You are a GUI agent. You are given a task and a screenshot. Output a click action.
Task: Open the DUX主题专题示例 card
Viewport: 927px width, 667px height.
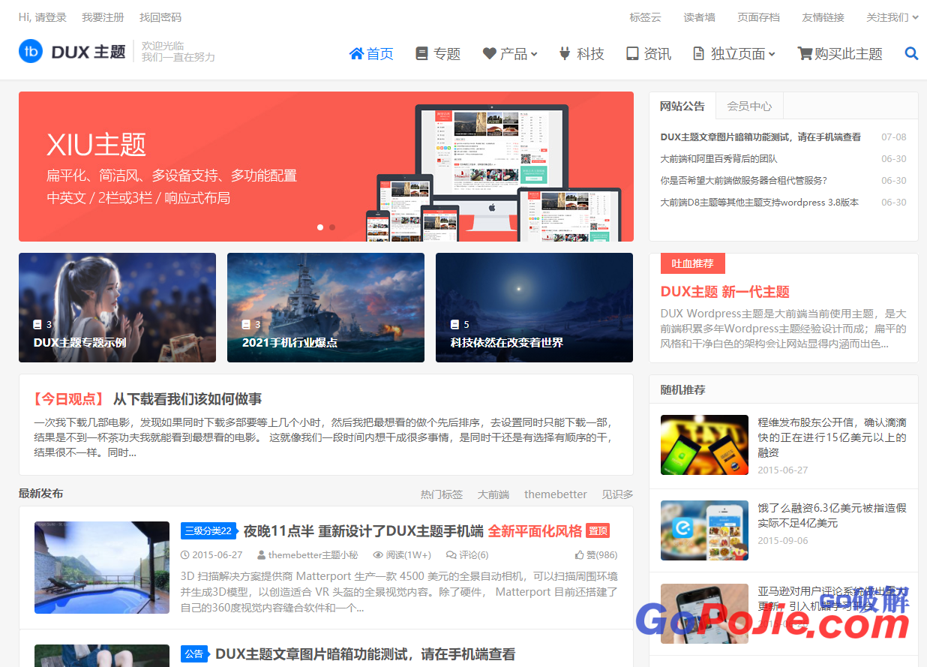pos(117,308)
